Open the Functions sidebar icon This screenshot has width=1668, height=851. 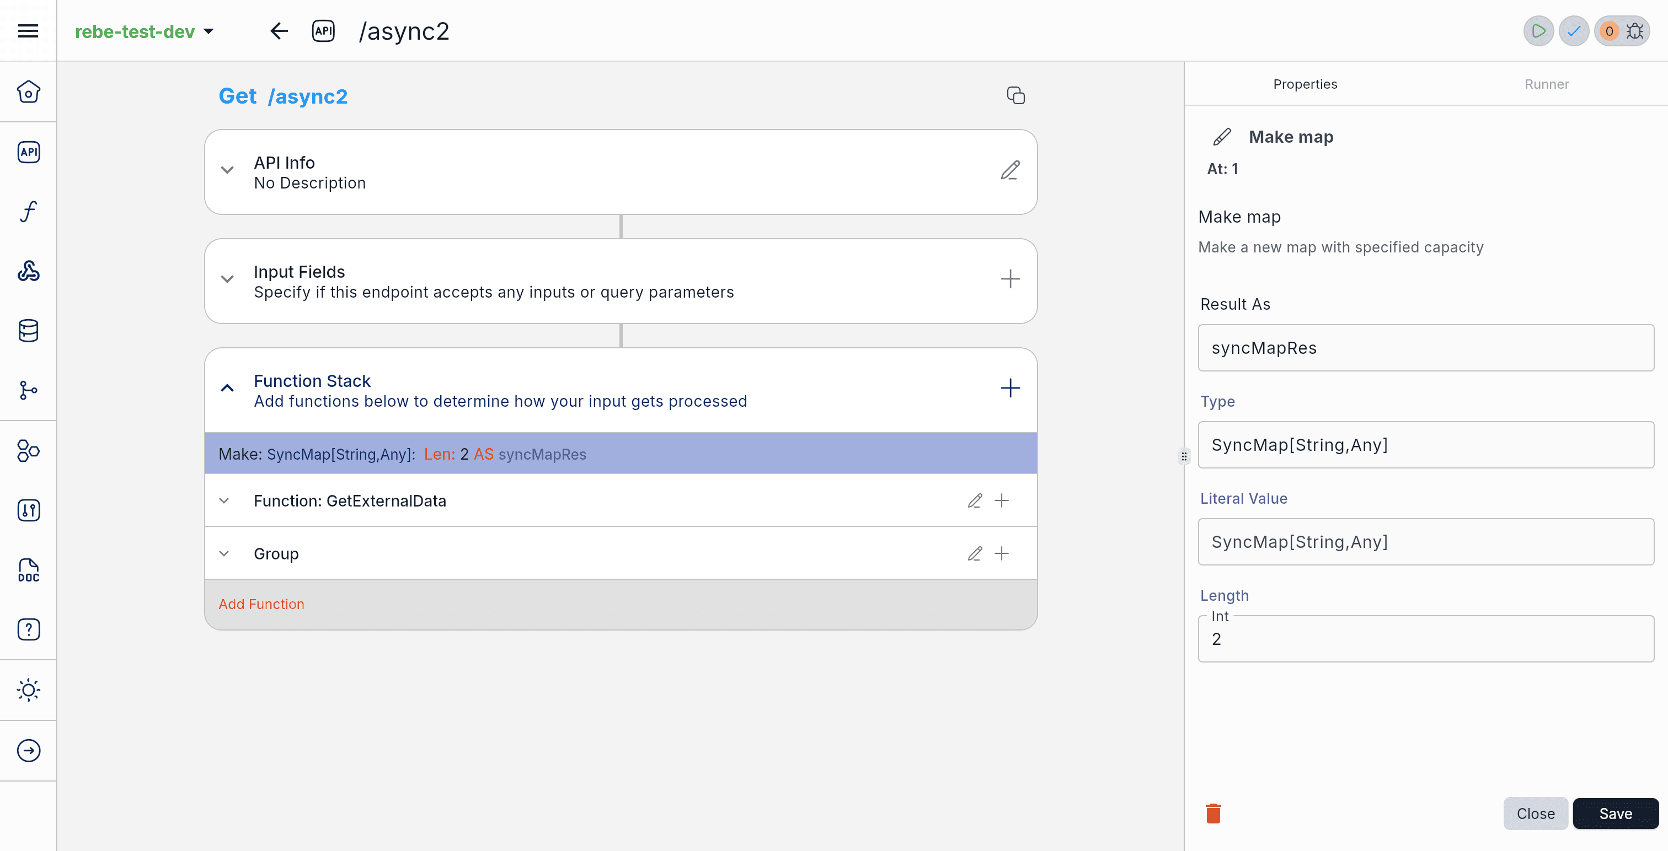(29, 211)
